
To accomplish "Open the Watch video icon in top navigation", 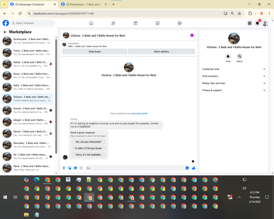I will click(x=135, y=23).
